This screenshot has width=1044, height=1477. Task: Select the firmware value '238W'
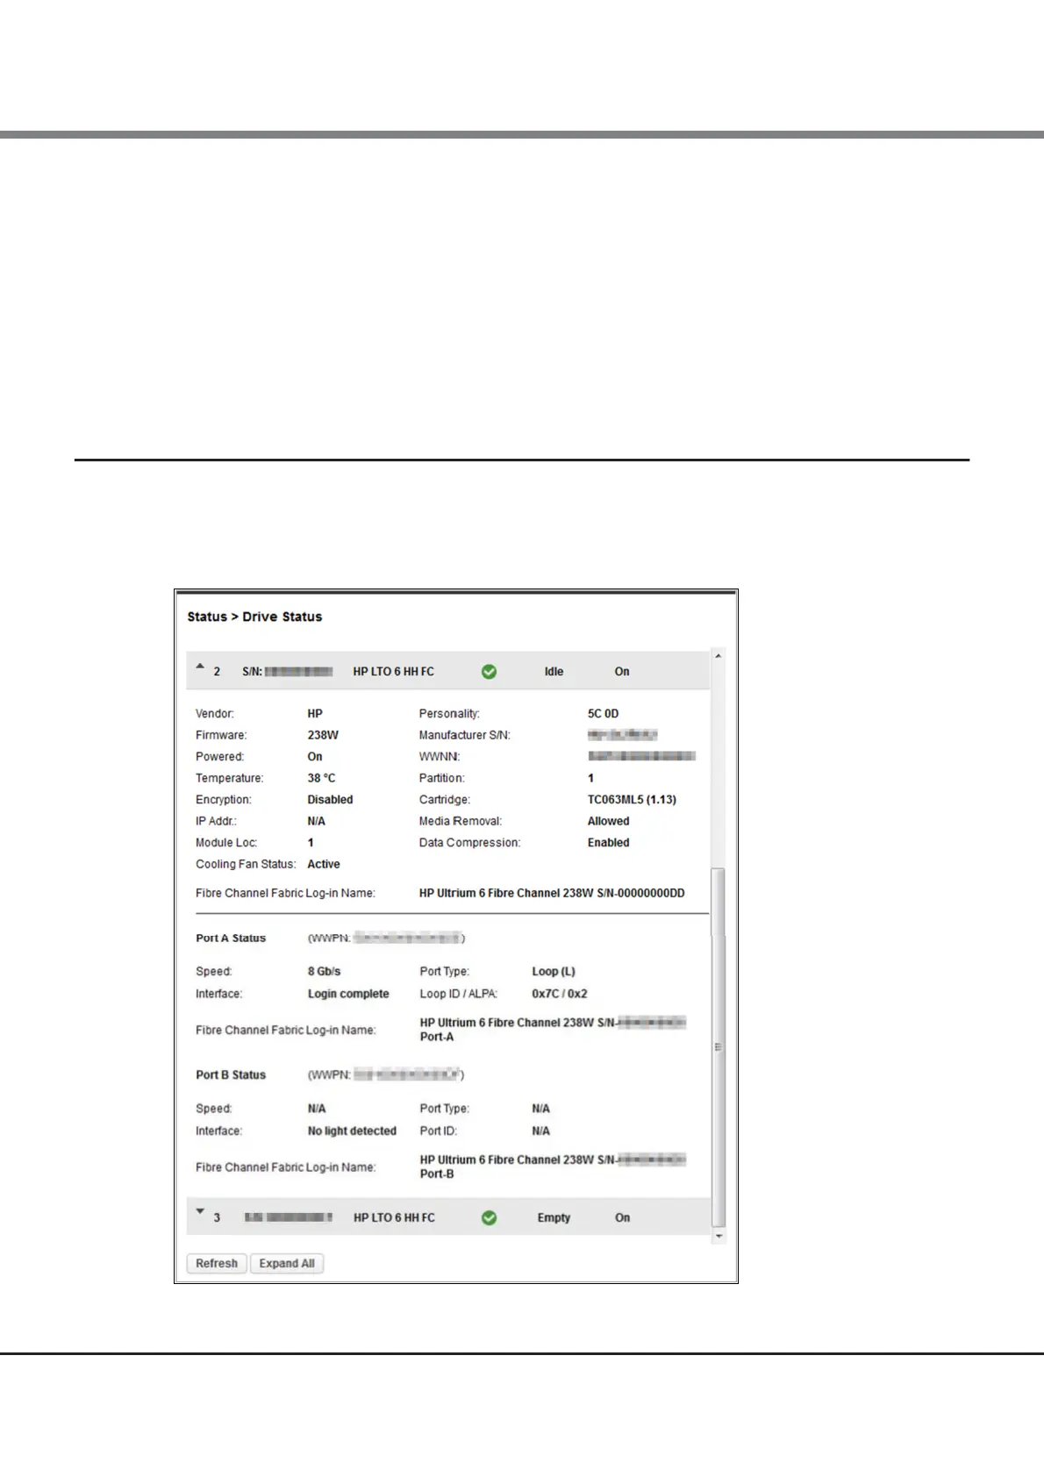(323, 735)
